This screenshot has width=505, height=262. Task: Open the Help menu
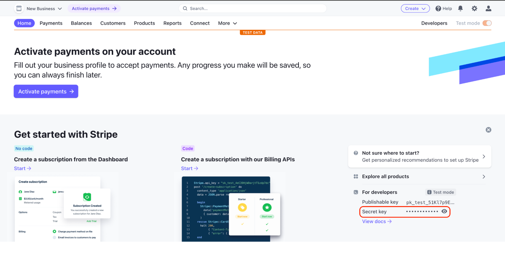444,9
